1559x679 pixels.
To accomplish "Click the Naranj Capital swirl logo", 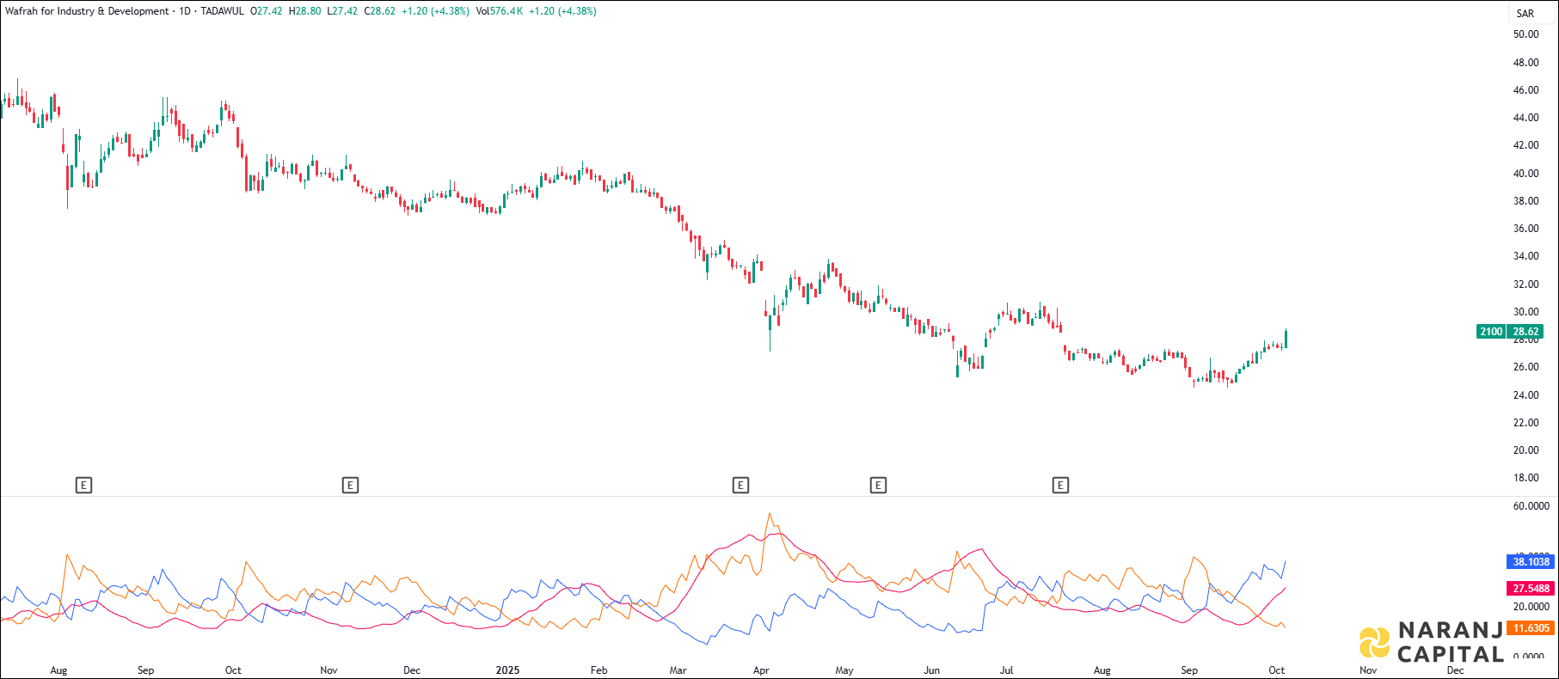I will (1374, 643).
